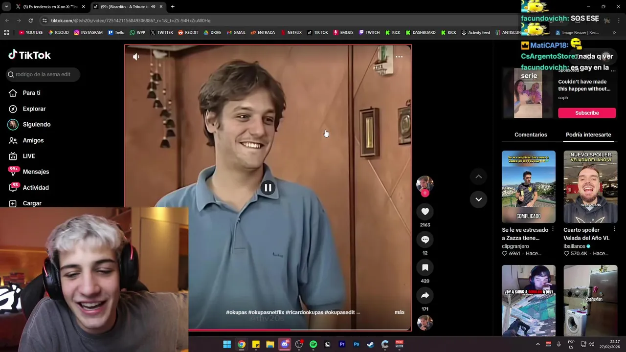Mute the TikTok video sound
This screenshot has height=352, width=626.
tap(136, 57)
